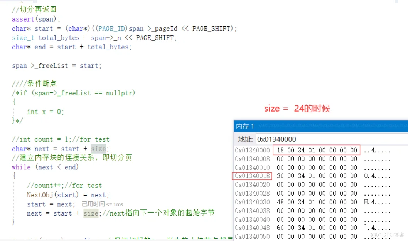The height and width of the screenshot is (241, 408).
Task: Select memory address 0x01340008 row label
Action: pyautogui.click(x=252, y=159)
